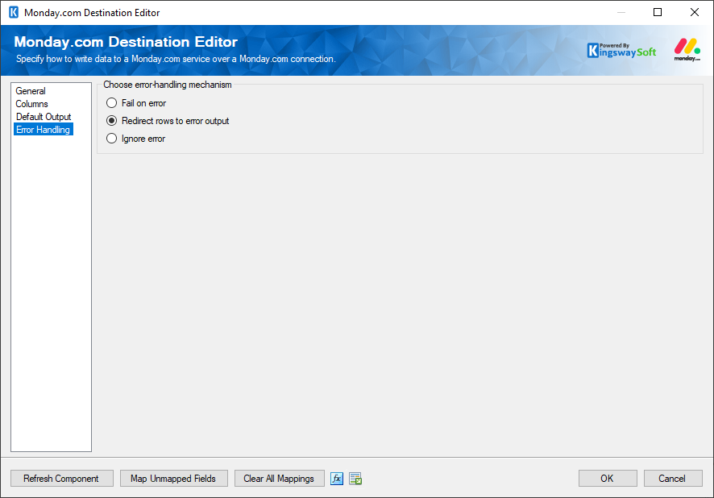
Task: Dismiss the dialog with Cancel
Action: pyautogui.click(x=673, y=479)
